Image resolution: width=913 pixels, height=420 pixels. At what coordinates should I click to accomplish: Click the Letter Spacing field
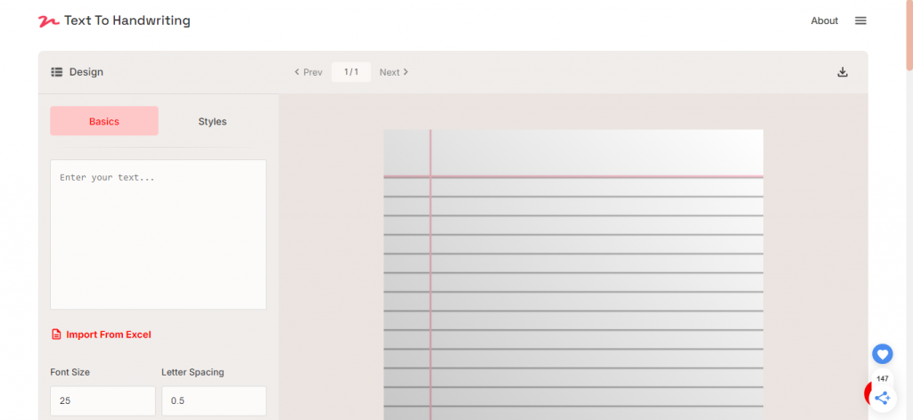[x=214, y=400]
